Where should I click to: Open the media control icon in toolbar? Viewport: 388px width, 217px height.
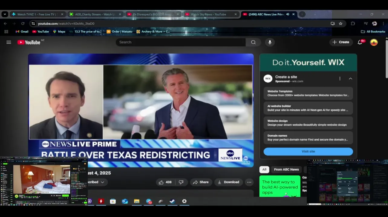[366, 24]
